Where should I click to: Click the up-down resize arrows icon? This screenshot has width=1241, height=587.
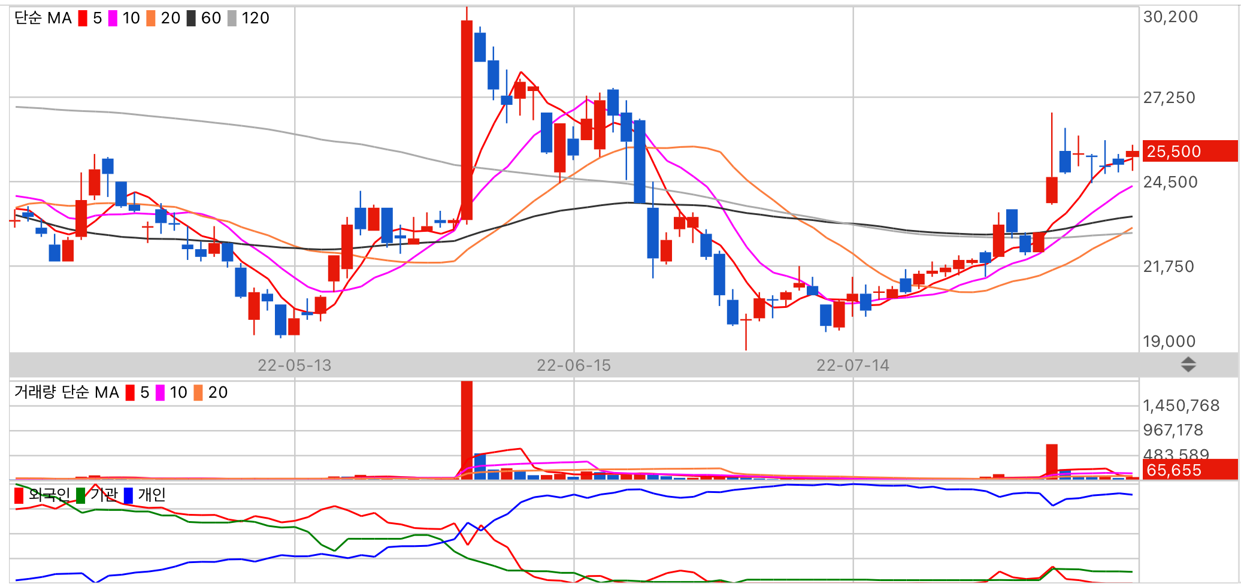(x=1188, y=364)
